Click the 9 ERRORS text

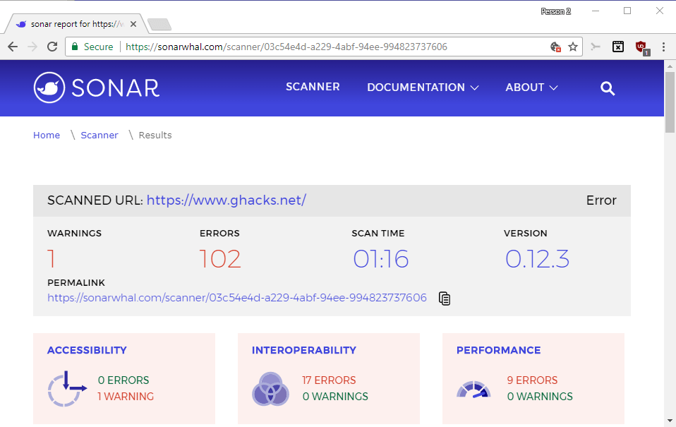click(x=533, y=380)
